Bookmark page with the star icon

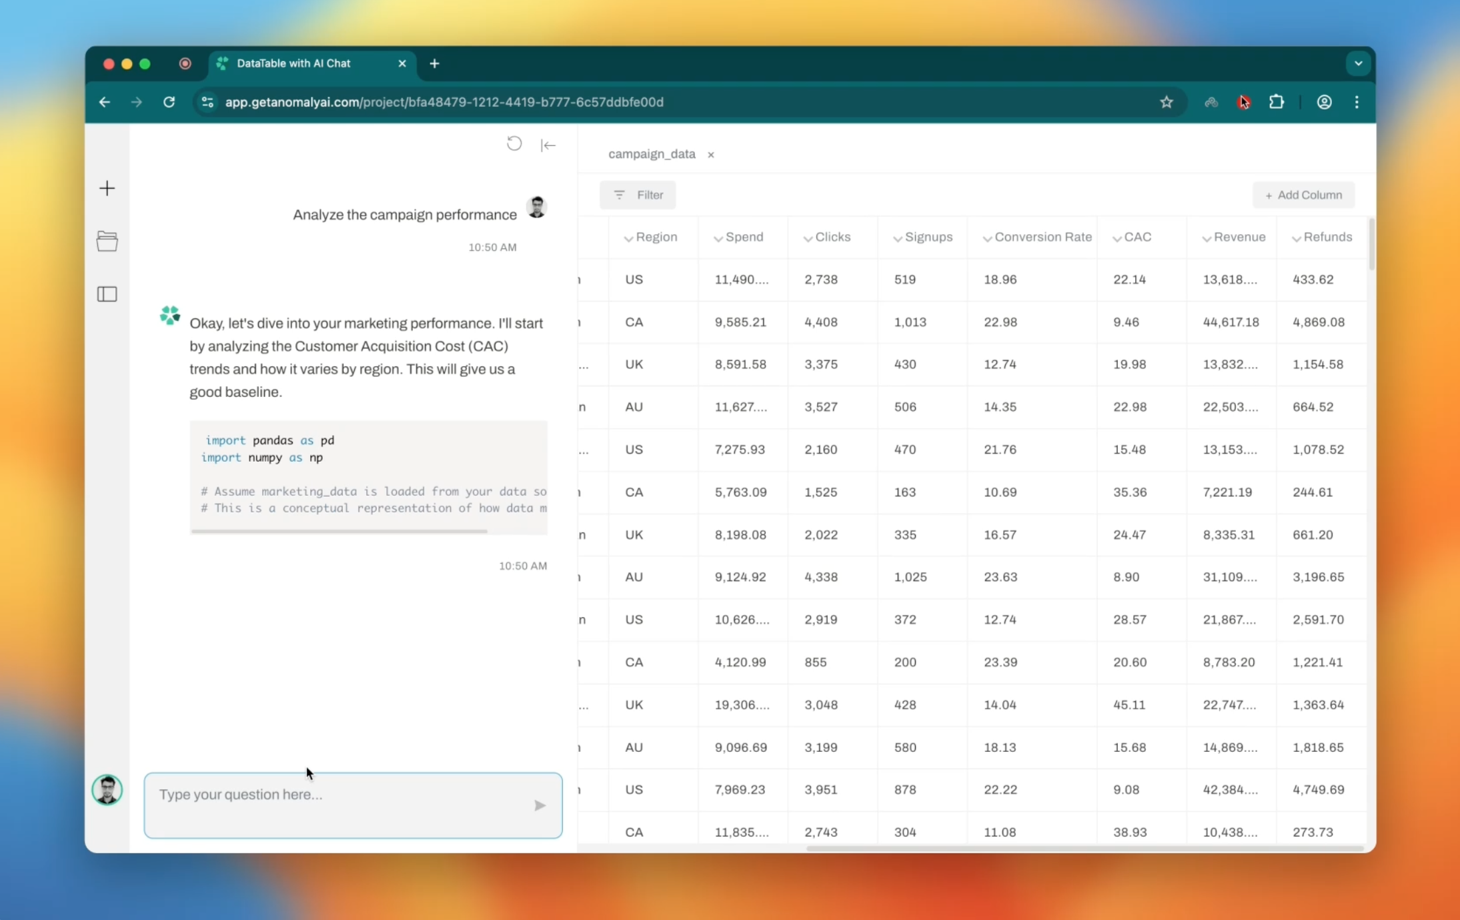point(1166,102)
